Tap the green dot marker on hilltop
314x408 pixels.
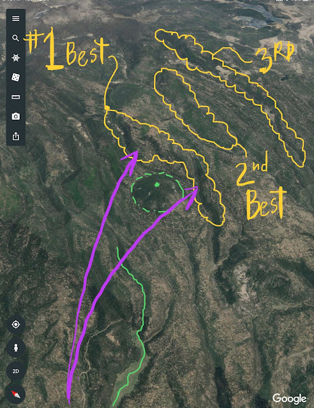pos(157,185)
